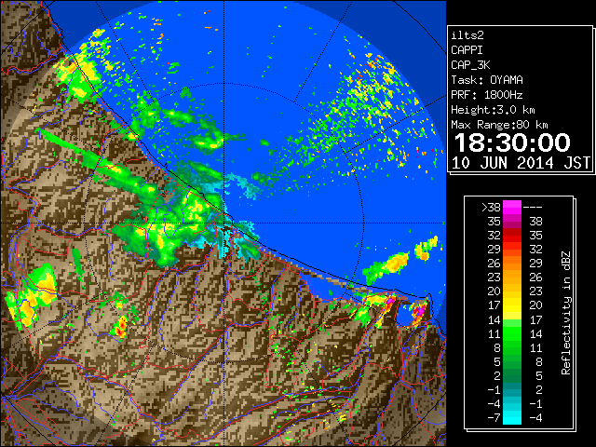Click the '-7' legend value at bottom left
The height and width of the screenshot is (447, 596).
494,418
